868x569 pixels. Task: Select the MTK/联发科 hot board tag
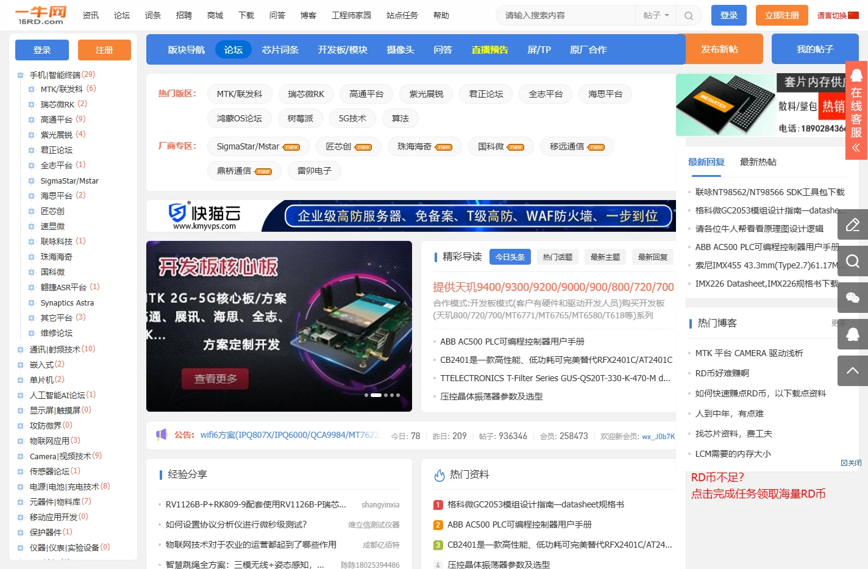tap(240, 94)
